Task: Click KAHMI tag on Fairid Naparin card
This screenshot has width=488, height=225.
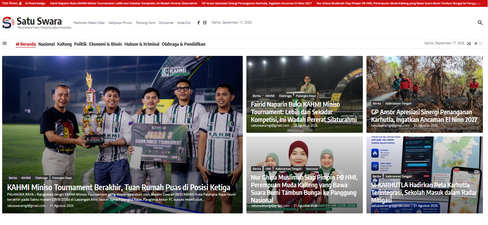Action: [270, 96]
